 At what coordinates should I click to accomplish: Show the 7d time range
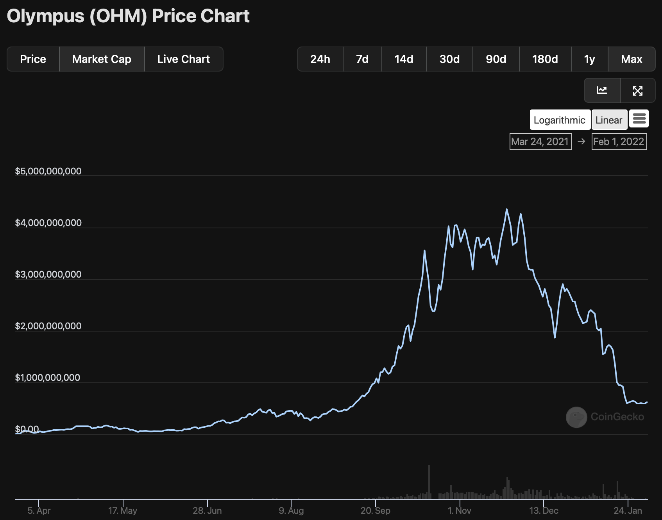pyautogui.click(x=362, y=59)
